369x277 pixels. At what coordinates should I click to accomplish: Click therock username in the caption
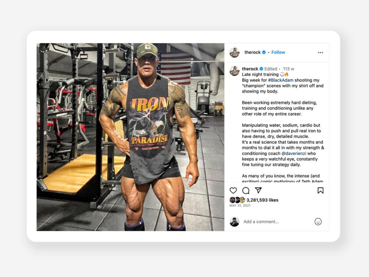pyautogui.click(x=250, y=69)
